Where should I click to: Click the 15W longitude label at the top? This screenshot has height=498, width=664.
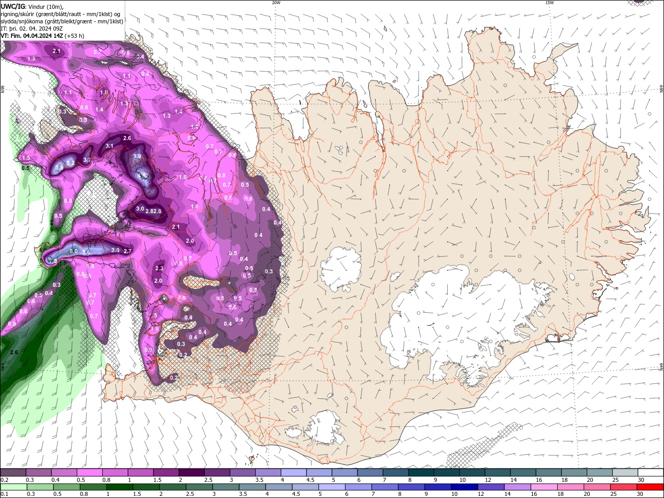coord(549,3)
